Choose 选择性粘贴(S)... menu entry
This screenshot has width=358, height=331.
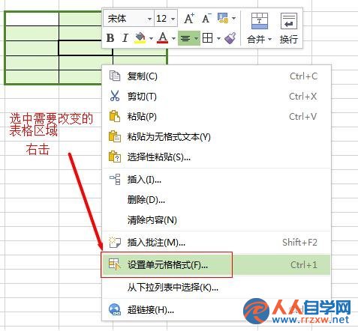(x=216, y=157)
